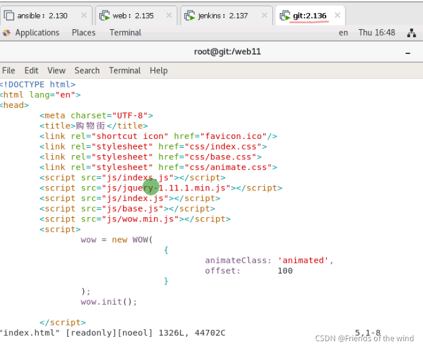The width and height of the screenshot is (423, 348).
Task: Click the js/indexs.js script line
Action: point(133,178)
